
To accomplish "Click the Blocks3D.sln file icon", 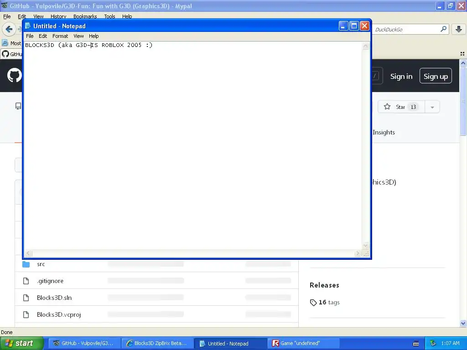I will [x=26, y=298].
